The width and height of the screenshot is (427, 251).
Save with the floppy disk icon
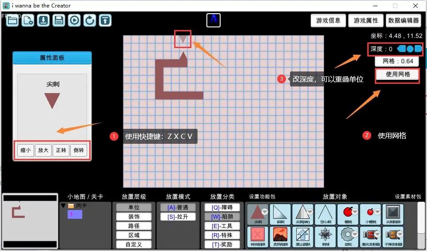click(x=58, y=20)
